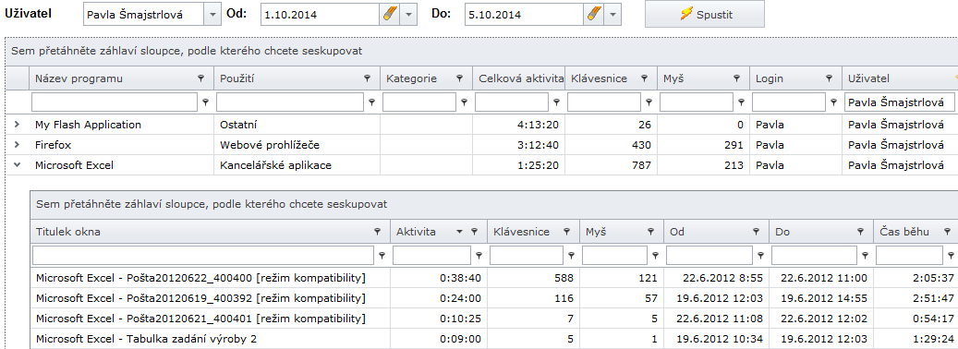Screen dimensions: 958x349
Task: Open filter options beside Celková aktivita filter box
Action: point(556,102)
